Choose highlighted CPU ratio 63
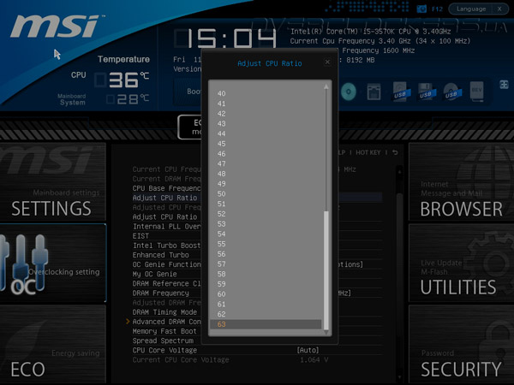The height and width of the screenshot is (385, 514). tap(266, 324)
